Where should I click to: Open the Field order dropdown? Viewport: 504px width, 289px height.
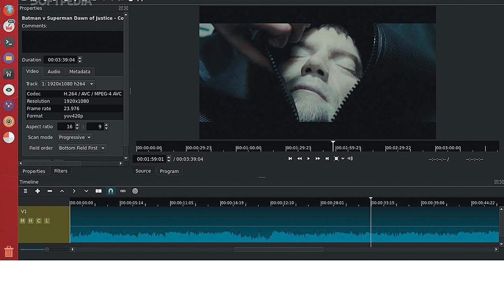coord(82,148)
